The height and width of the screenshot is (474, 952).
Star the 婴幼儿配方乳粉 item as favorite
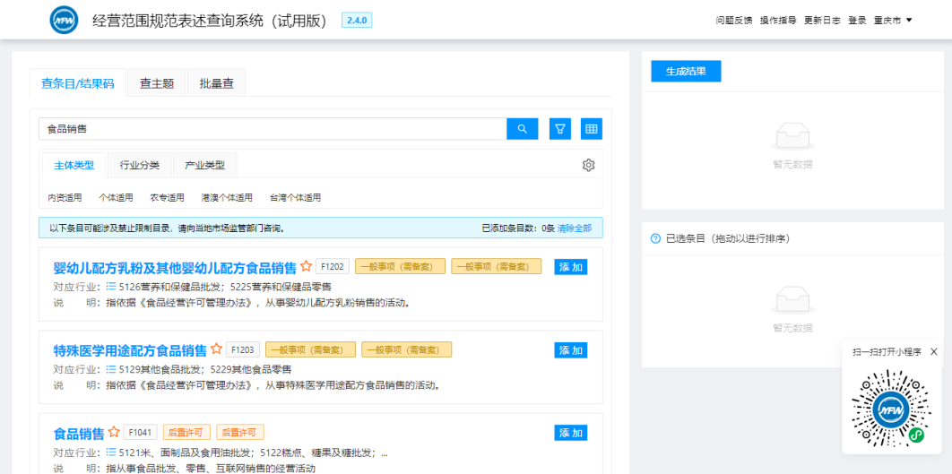click(x=306, y=267)
